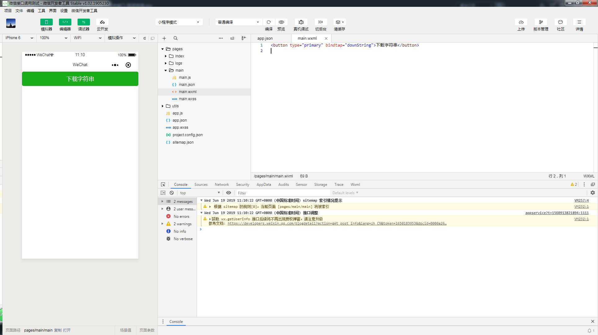Image resolution: width=598 pixels, height=335 pixels.
Task: Start 真机调试 remote debugging
Action: [x=301, y=22]
